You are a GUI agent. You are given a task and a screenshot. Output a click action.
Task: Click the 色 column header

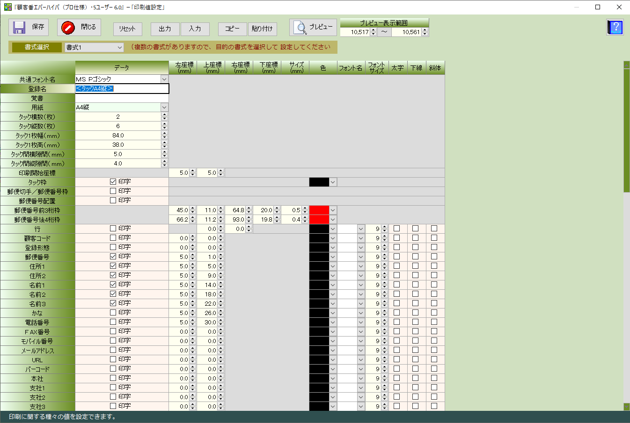(x=323, y=68)
